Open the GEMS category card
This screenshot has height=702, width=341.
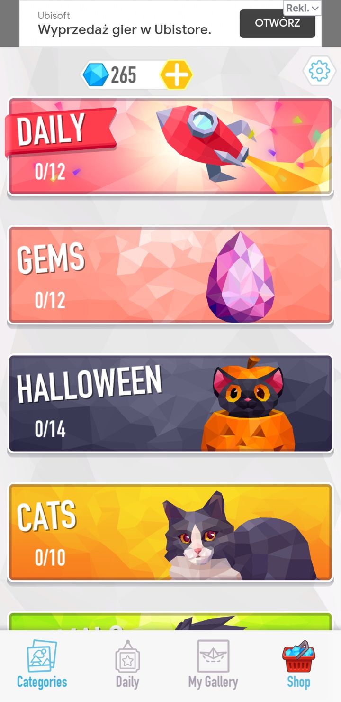point(170,275)
